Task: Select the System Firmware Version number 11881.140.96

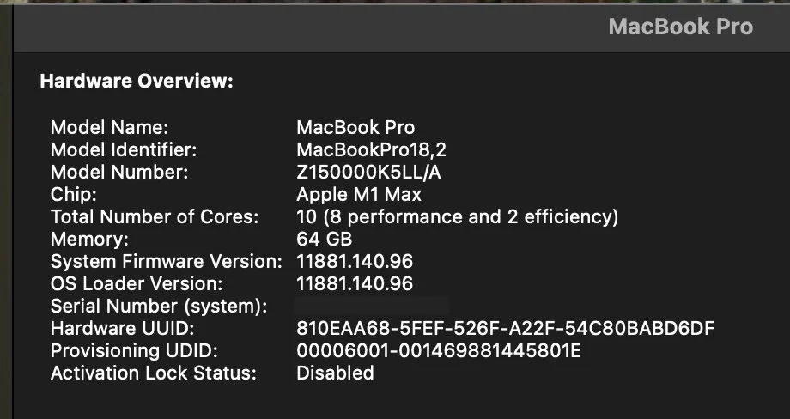Action: (x=355, y=261)
